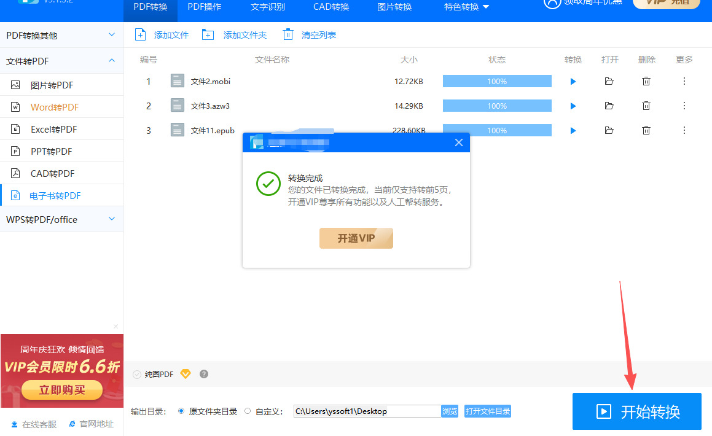This screenshot has width=712, height=436.
Task: Enable the 纯图PDF checkbox
Action: pyautogui.click(x=137, y=374)
